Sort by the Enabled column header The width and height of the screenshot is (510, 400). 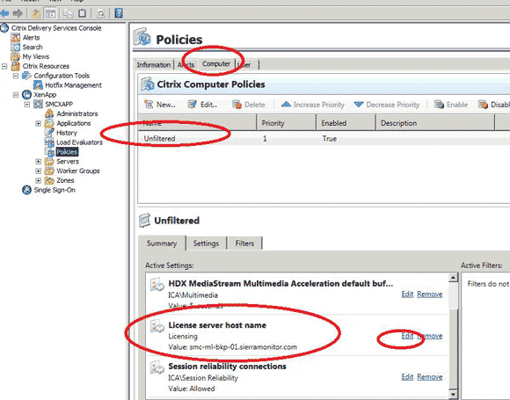pos(346,123)
